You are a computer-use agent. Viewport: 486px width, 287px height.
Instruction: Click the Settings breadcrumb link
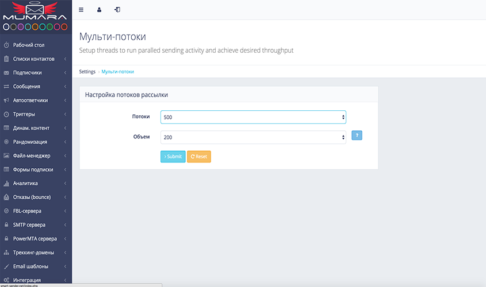(x=87, y=72)
